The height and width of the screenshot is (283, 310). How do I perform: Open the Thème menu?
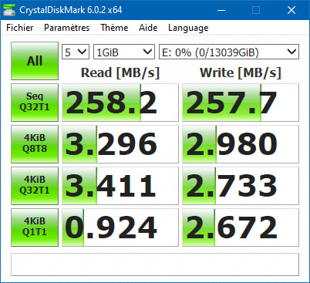coord(114,28)
